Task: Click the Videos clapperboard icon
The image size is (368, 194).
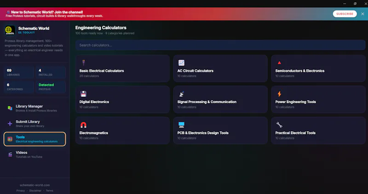Action: [x=10, y=155]
